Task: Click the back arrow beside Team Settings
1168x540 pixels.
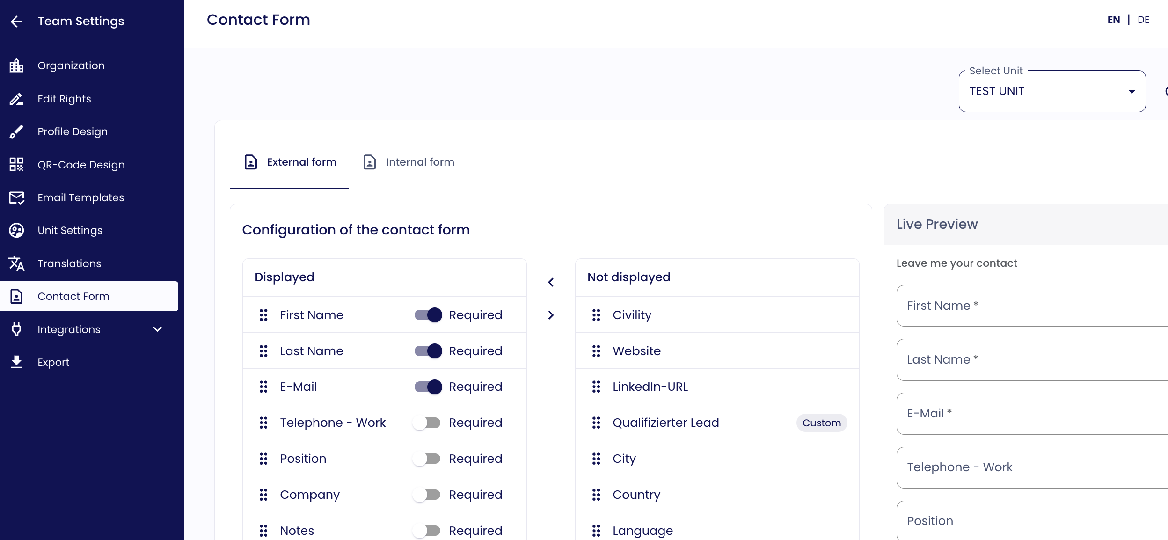Action: [16, 22]
